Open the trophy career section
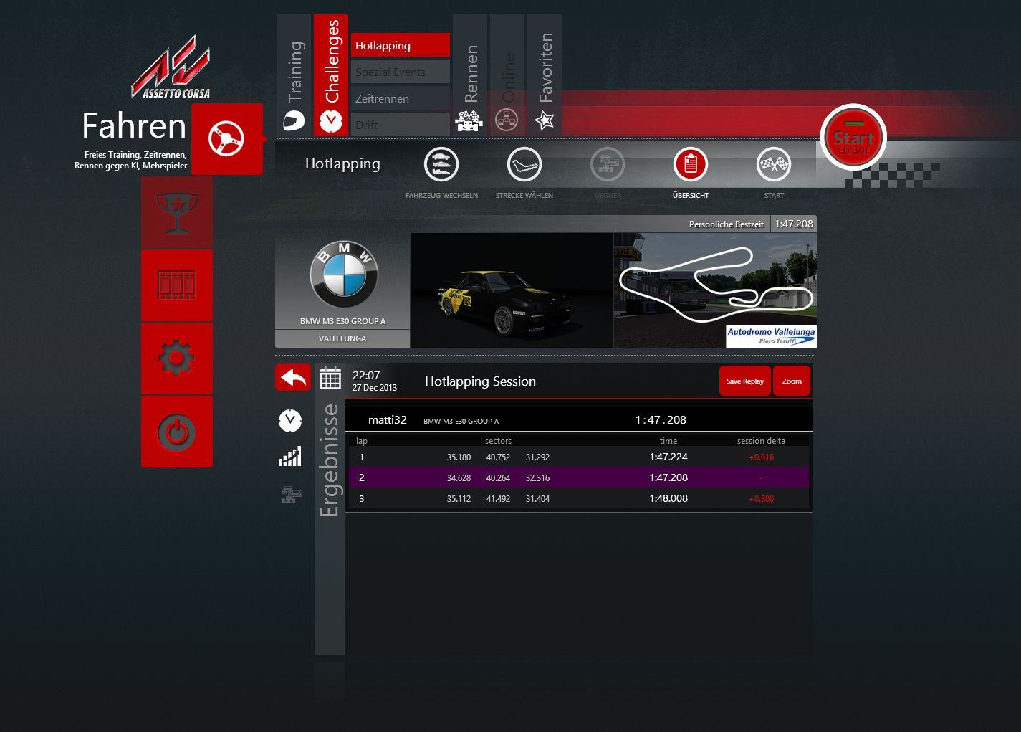 tap(177, 212)
